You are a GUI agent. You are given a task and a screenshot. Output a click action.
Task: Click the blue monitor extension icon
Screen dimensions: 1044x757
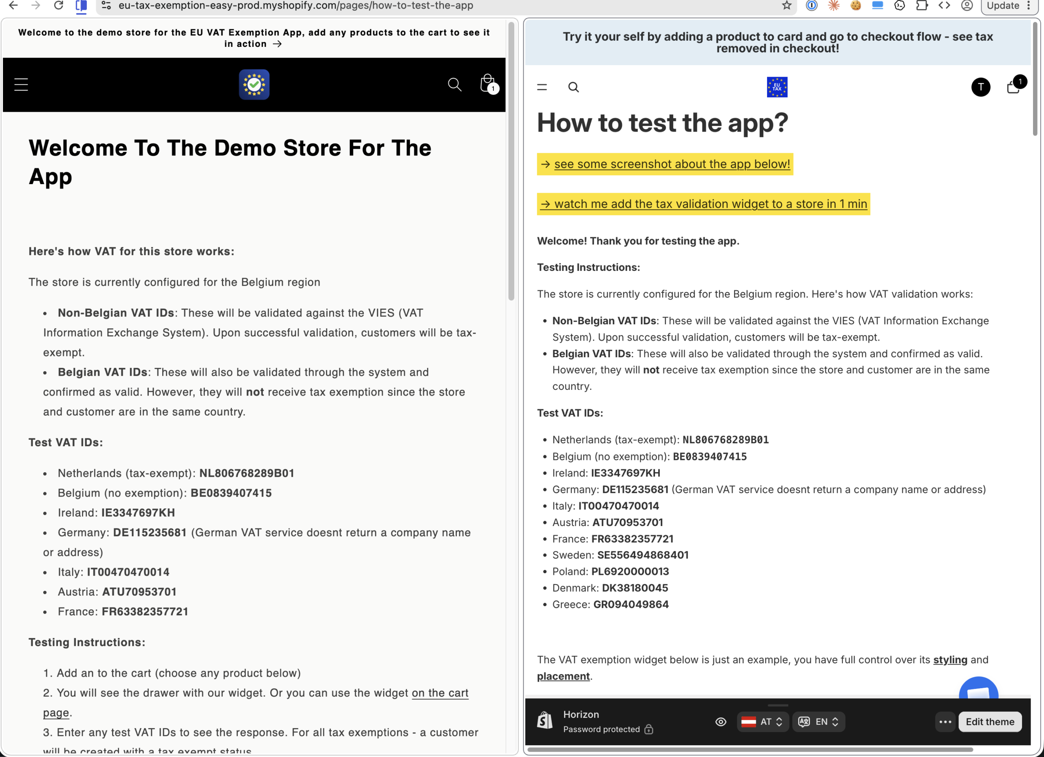(878, 6)
